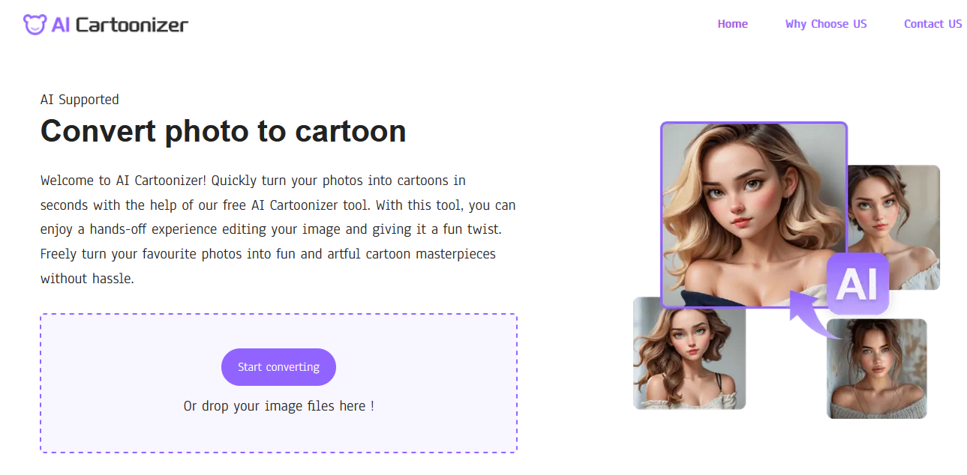The height and width of the screenshot is (475, 967).
Task: Click the AI Cartoonizer brand name text
Action: coord(120,25)
